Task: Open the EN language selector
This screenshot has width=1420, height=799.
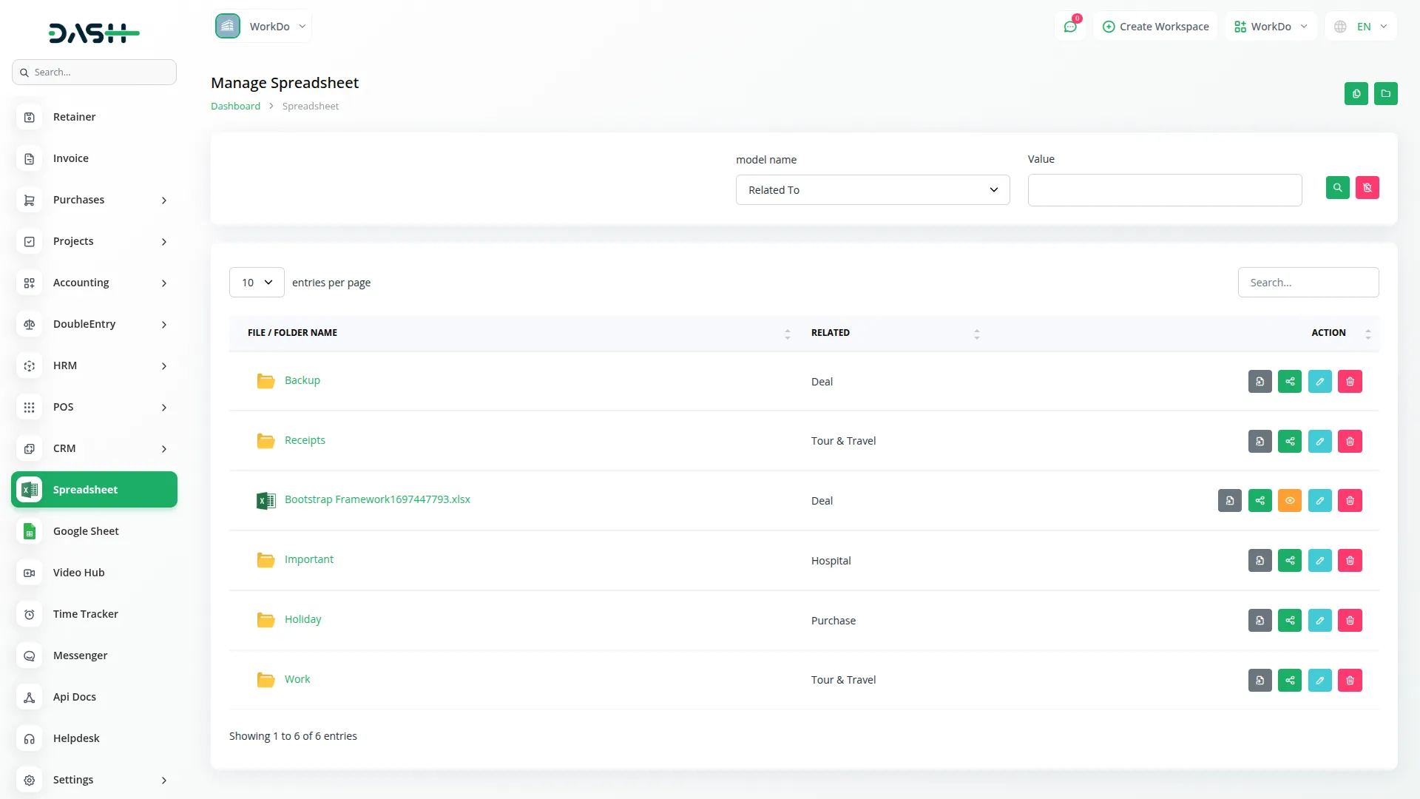Action: (x=1361, y=27)
